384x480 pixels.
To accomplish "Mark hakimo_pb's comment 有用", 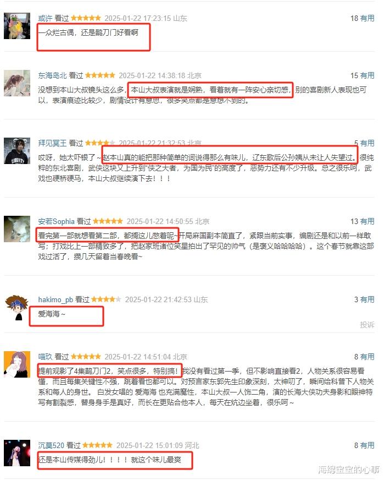I will (367, 299).
